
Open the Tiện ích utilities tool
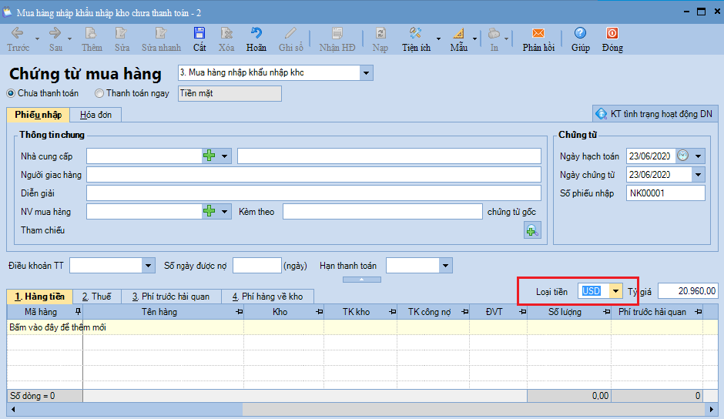coord(416,39)
